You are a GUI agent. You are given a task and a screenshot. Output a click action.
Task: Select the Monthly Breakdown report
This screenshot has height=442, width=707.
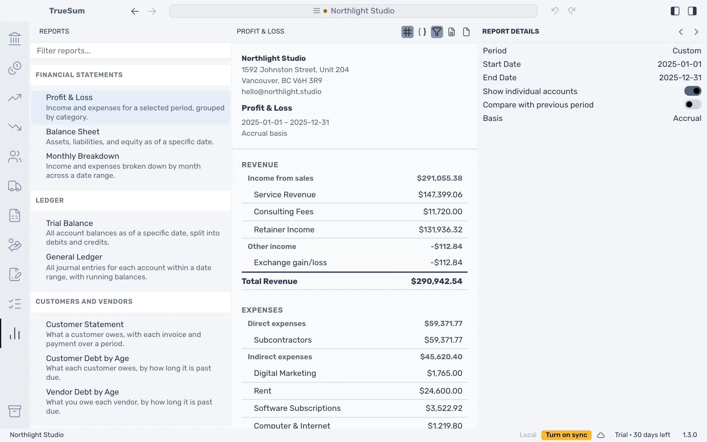[130, 165]
